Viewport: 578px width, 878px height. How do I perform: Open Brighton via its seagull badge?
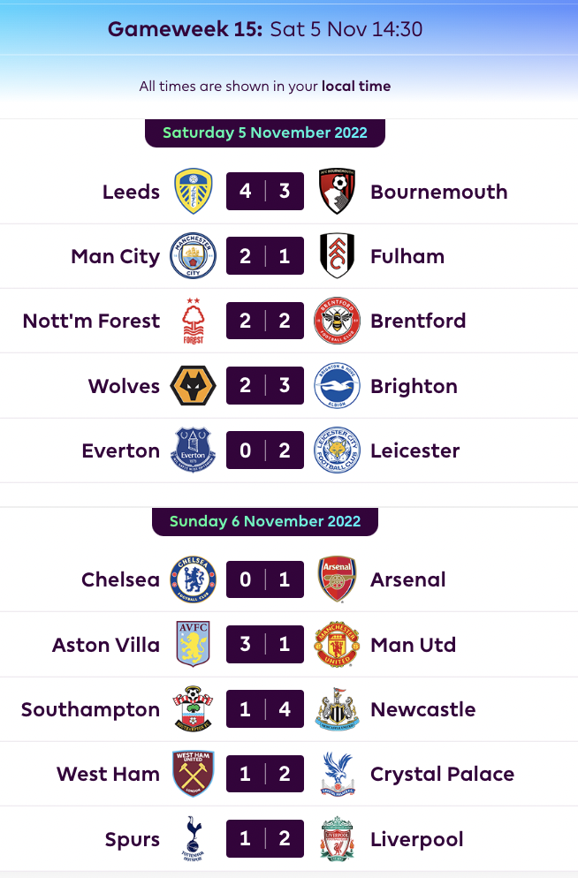click(337, 385)
